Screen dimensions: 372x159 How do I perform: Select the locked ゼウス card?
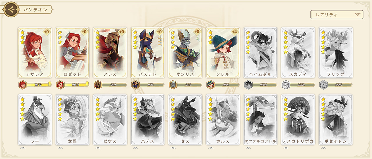(x=110, y=120)
